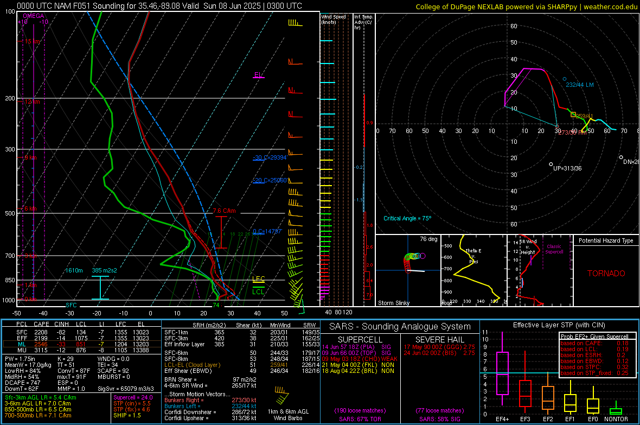Click the magenta Classic Supercell label
This screenshot has height=425, width=640.
point(554,249)
